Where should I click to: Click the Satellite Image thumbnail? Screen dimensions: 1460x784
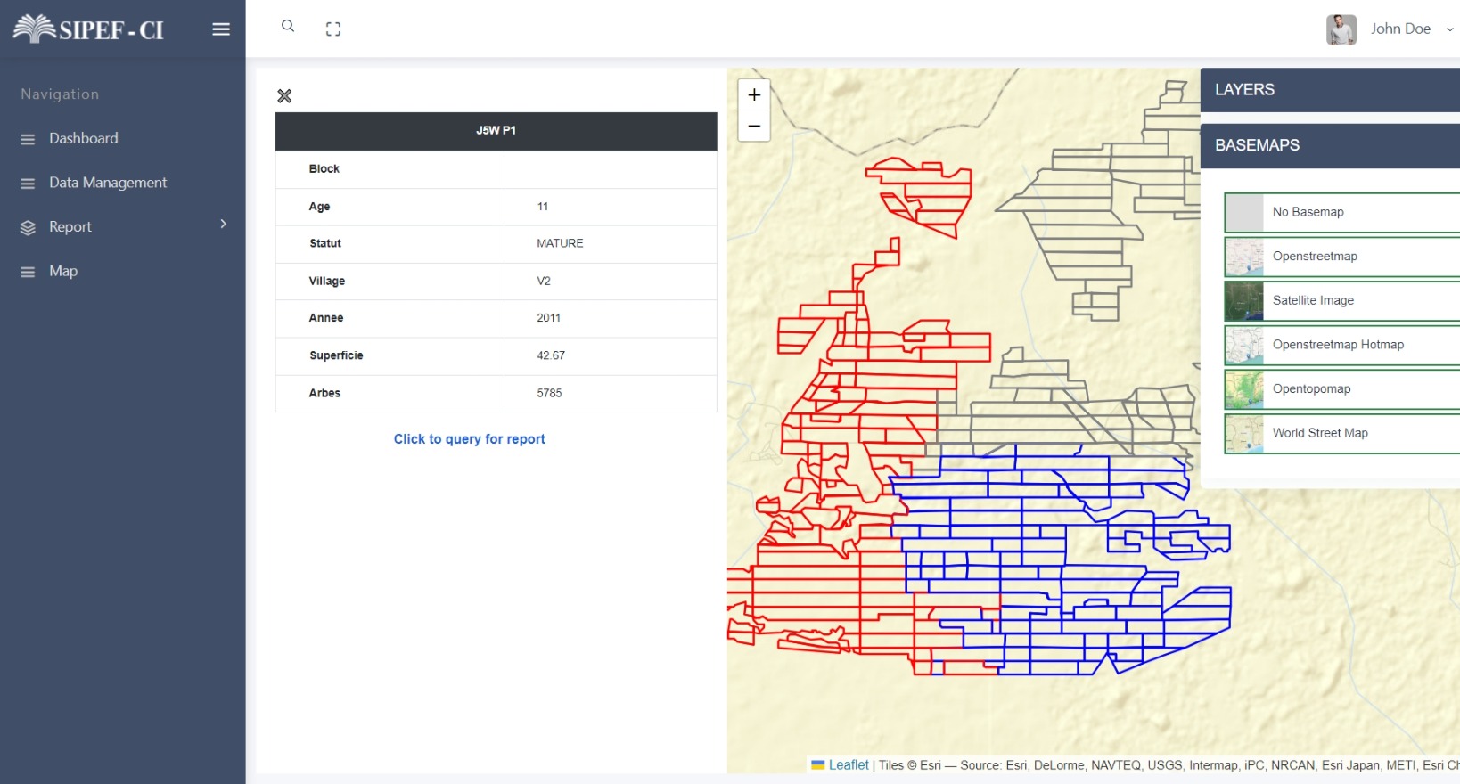[x=1244, y=301]
